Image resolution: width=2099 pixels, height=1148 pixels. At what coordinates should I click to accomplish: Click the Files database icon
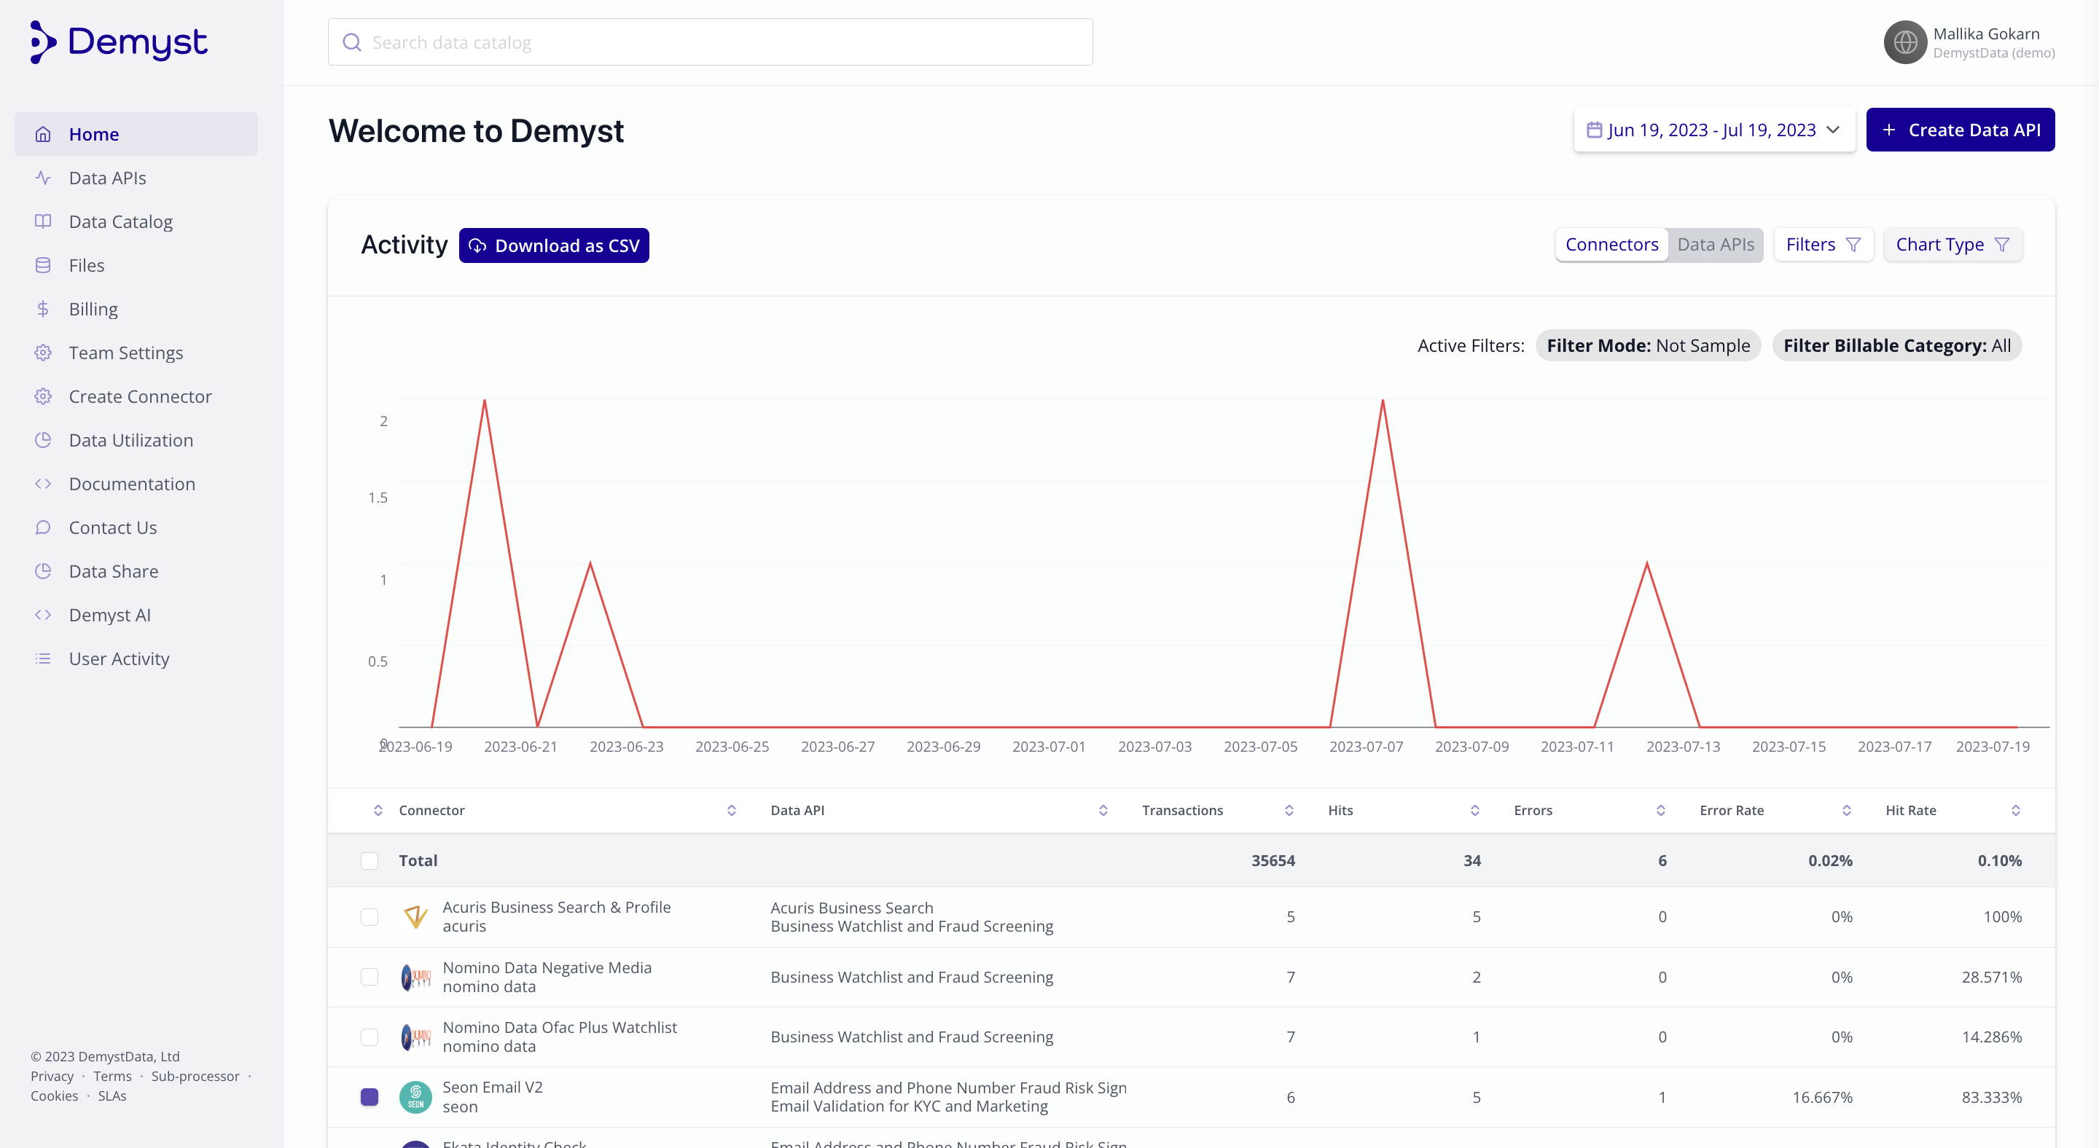pos(43,265)
